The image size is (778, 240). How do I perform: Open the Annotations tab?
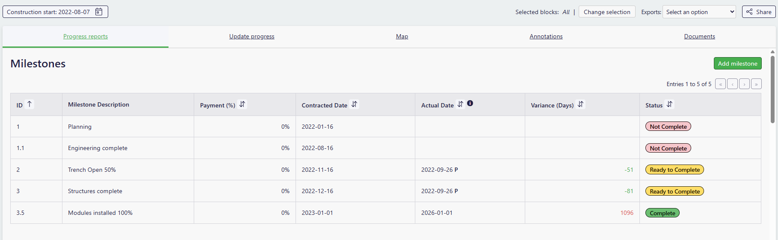click(546, 36)
